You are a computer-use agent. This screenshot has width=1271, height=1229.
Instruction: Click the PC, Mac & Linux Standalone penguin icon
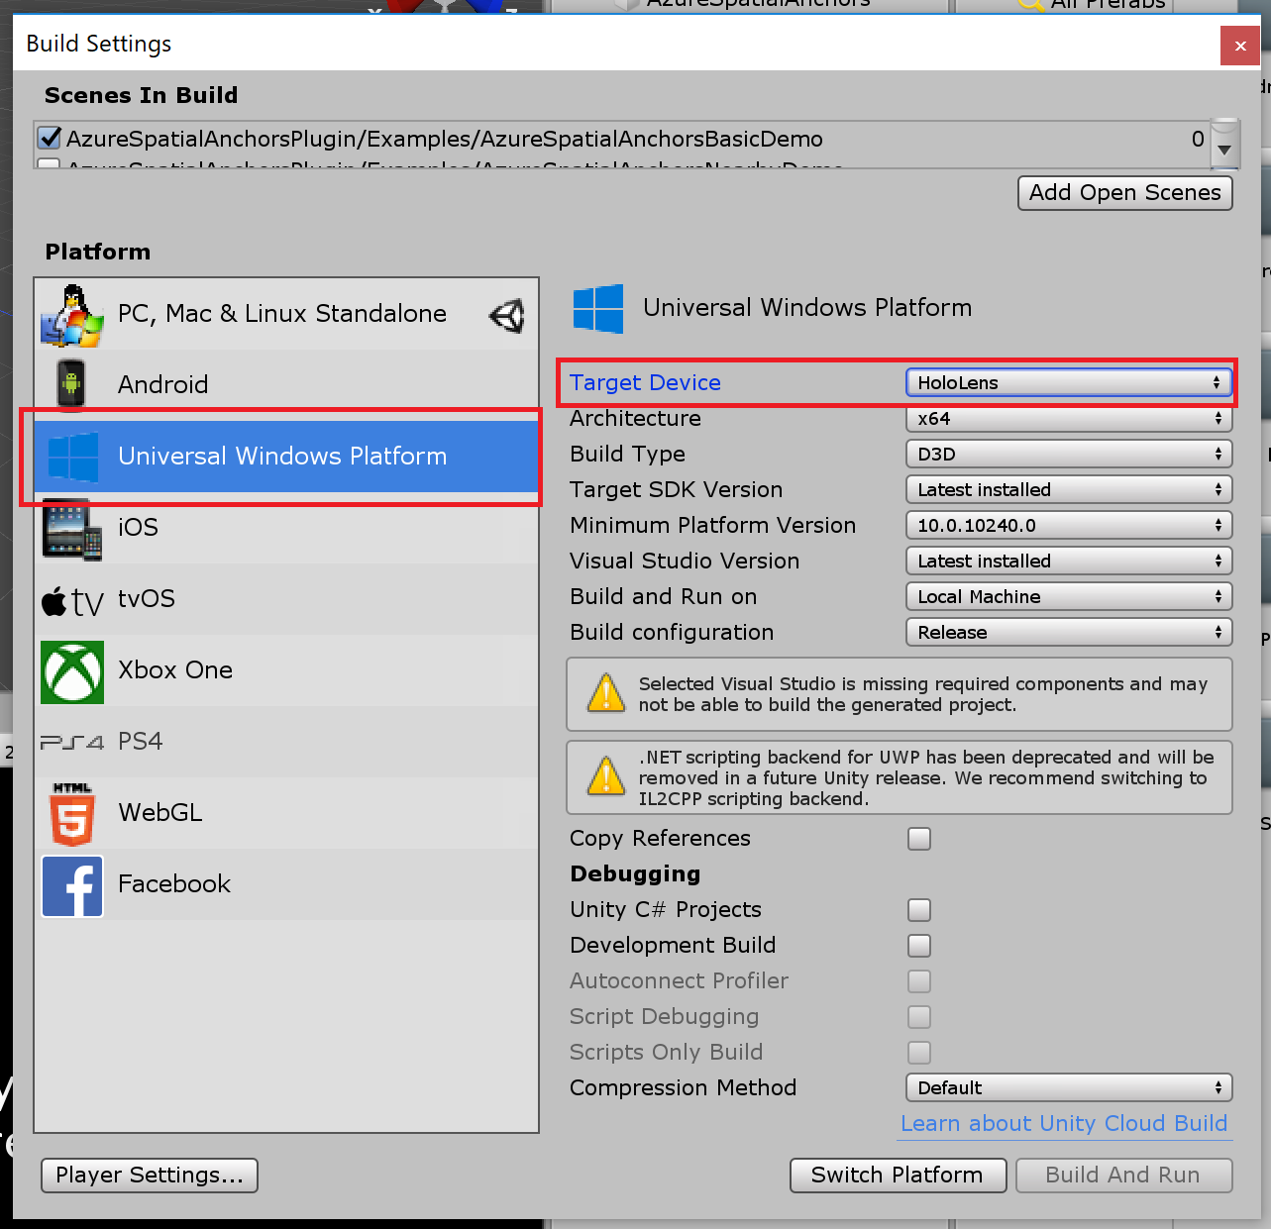[x=71, y=315]
